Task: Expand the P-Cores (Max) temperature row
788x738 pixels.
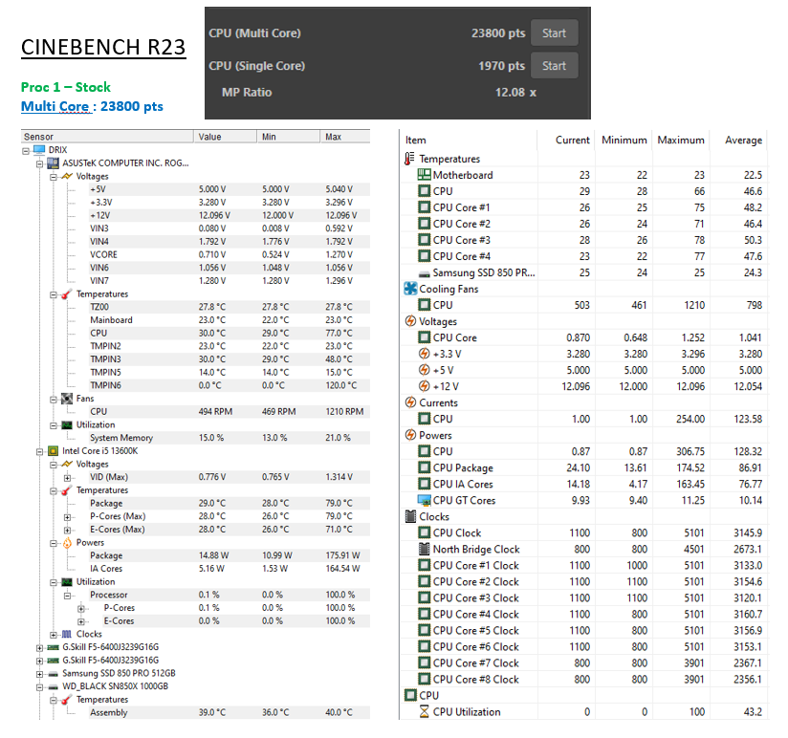Action: 67,516
